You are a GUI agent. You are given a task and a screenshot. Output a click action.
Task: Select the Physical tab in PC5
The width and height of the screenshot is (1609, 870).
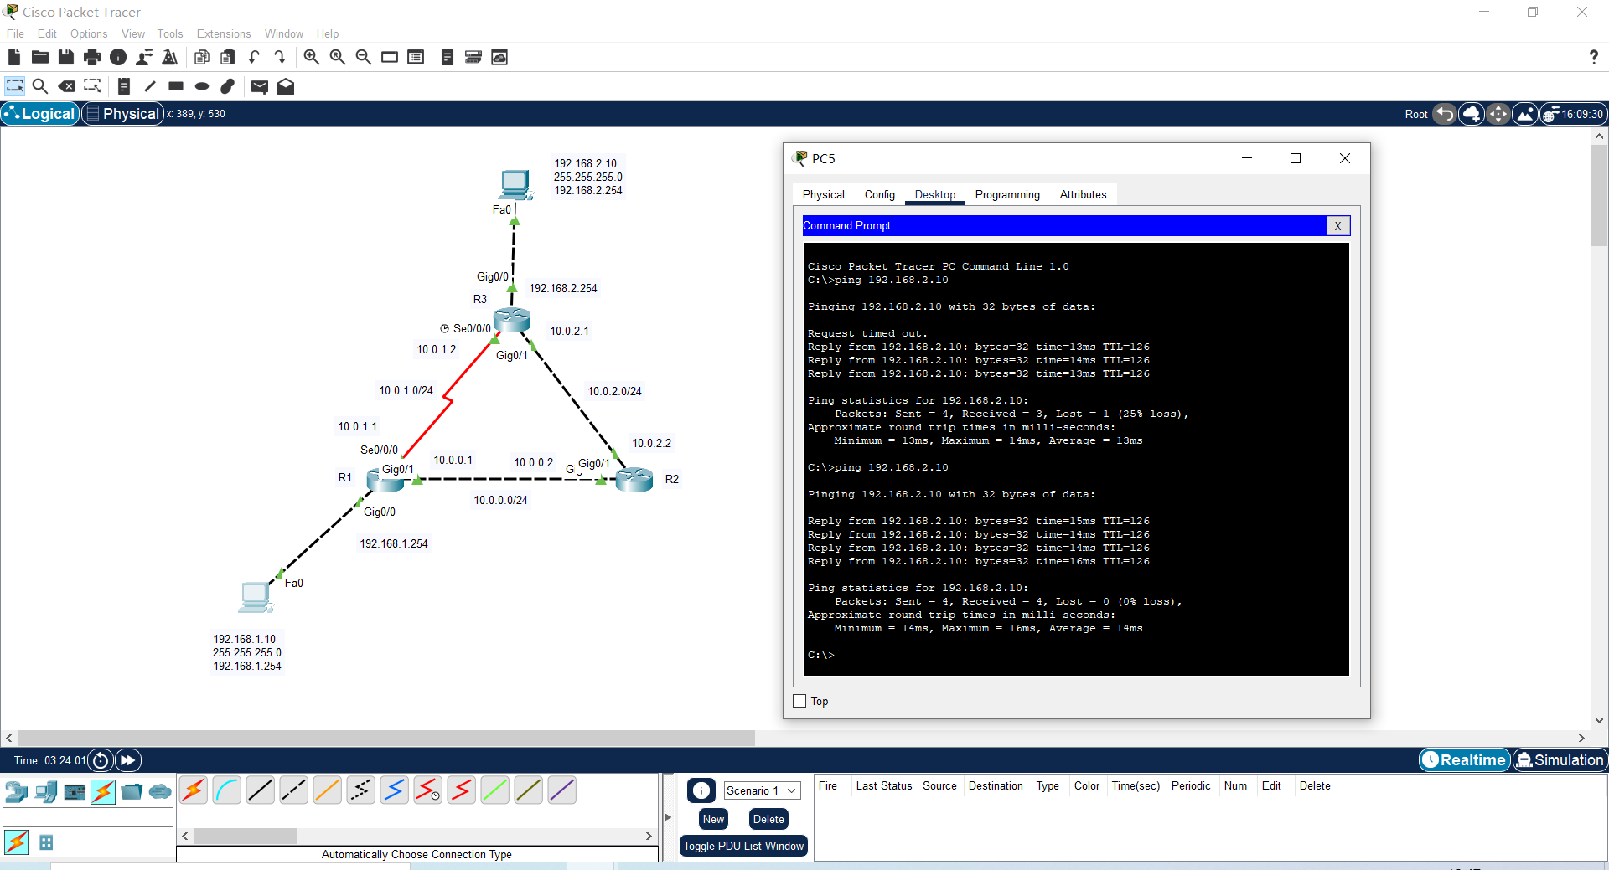[823, 194]
